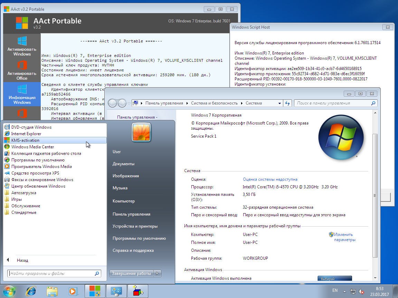Open Internet Explorer from the taskbar
398x298 pixels.
pyautogui.click(x=31, y=291)
